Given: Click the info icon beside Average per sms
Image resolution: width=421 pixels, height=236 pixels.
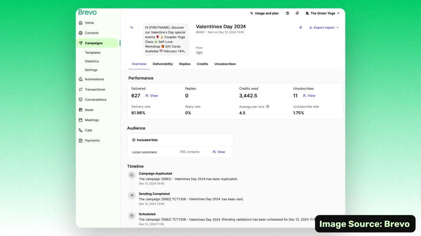Looking at the screenshot, I should pyautogui.click(x=268, y=107).
